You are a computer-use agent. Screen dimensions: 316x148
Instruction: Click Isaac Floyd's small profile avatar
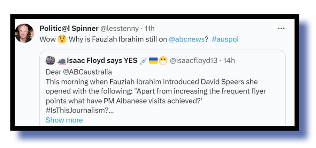(x=50, y=61)
